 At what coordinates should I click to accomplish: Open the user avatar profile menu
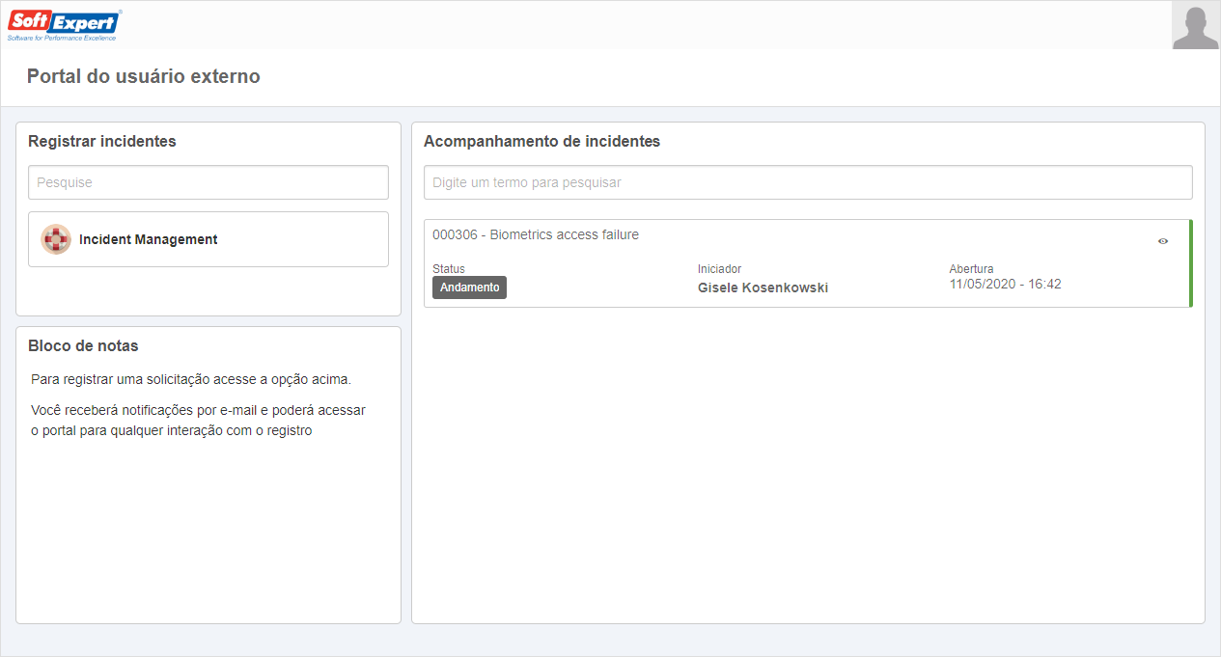[1196, 25]
